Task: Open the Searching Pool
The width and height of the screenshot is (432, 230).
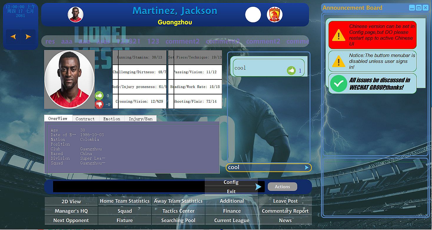Action: [178, 220]
